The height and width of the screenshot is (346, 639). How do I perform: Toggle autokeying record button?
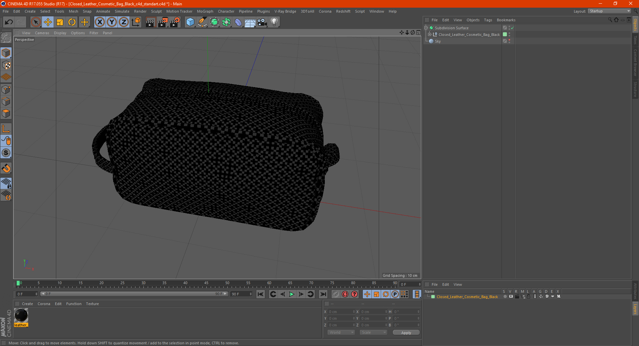pyautogui.click(x=345, y=294)
